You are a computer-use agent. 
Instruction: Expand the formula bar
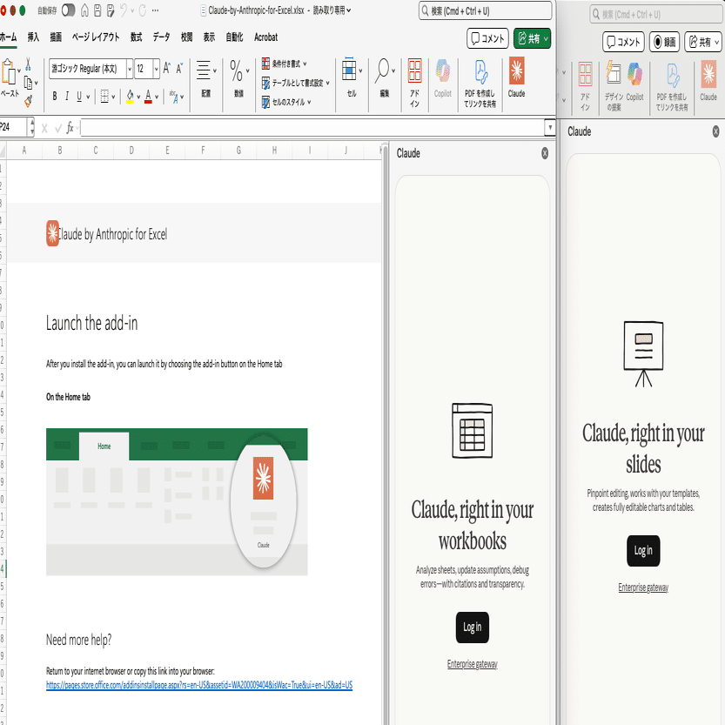click(550, 127)
